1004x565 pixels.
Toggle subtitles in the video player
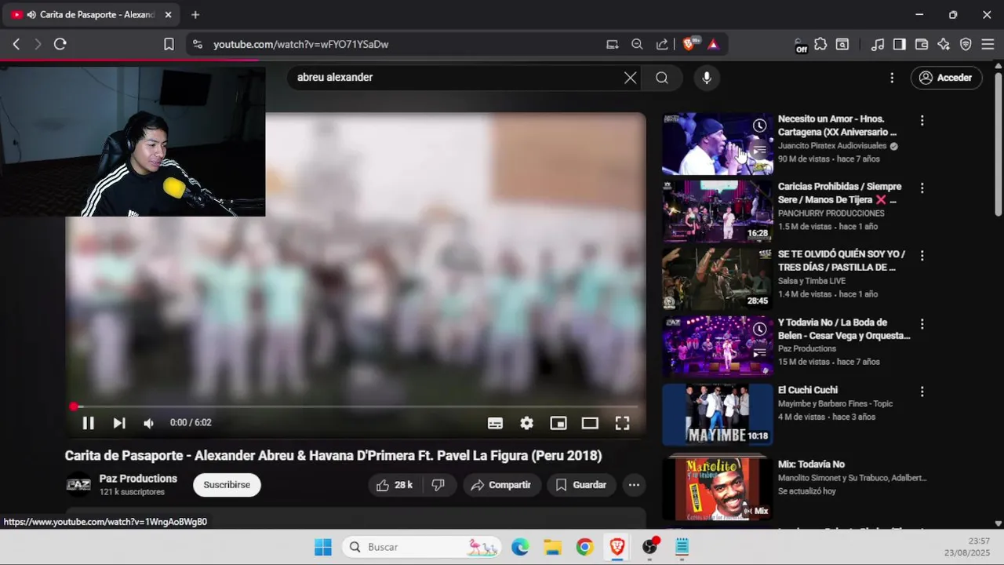[495, 423]
